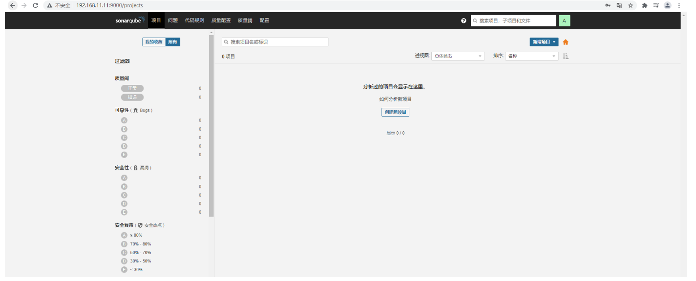Go back in browser
This screenshot has height=281, width=696.
tap(13, 5)
